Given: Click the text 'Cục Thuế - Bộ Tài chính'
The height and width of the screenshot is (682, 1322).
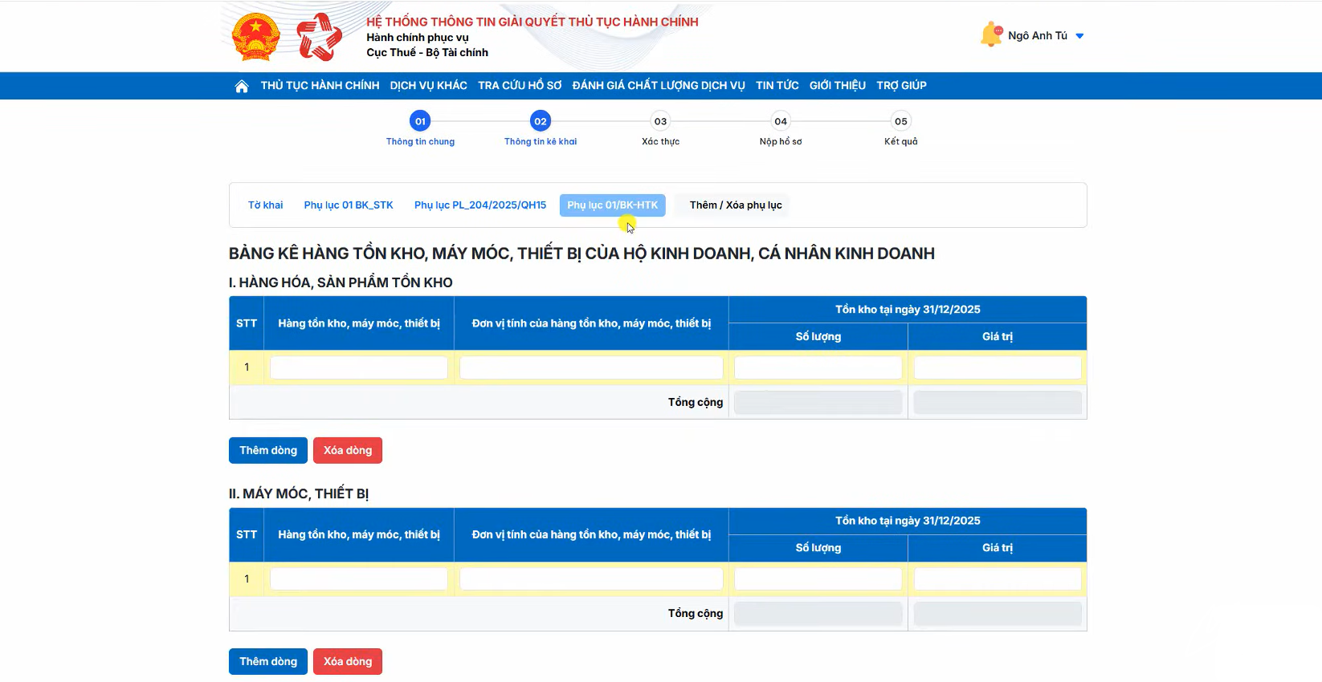Looking at the screenshot, I should [427, 53].
